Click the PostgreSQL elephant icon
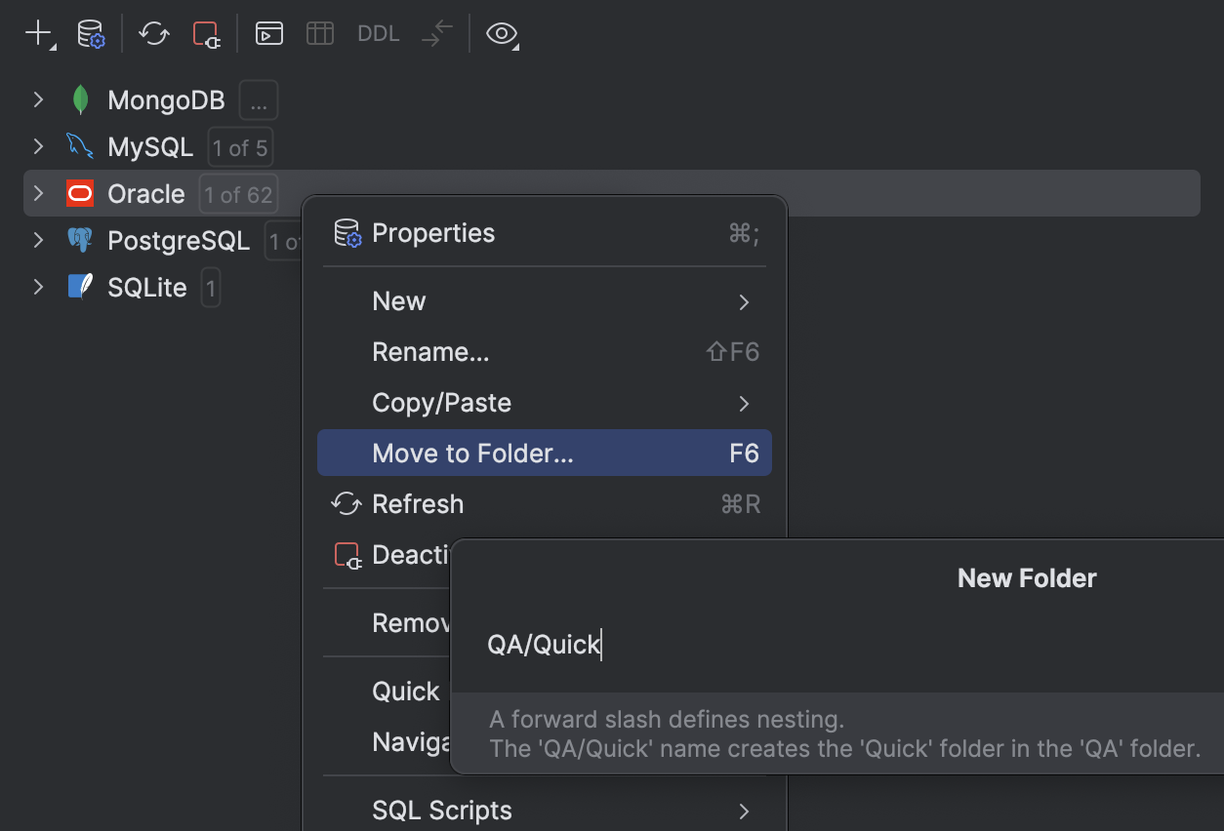This screenshot has height=831, width=1224. pyautogui.click(x=80, y=240)
